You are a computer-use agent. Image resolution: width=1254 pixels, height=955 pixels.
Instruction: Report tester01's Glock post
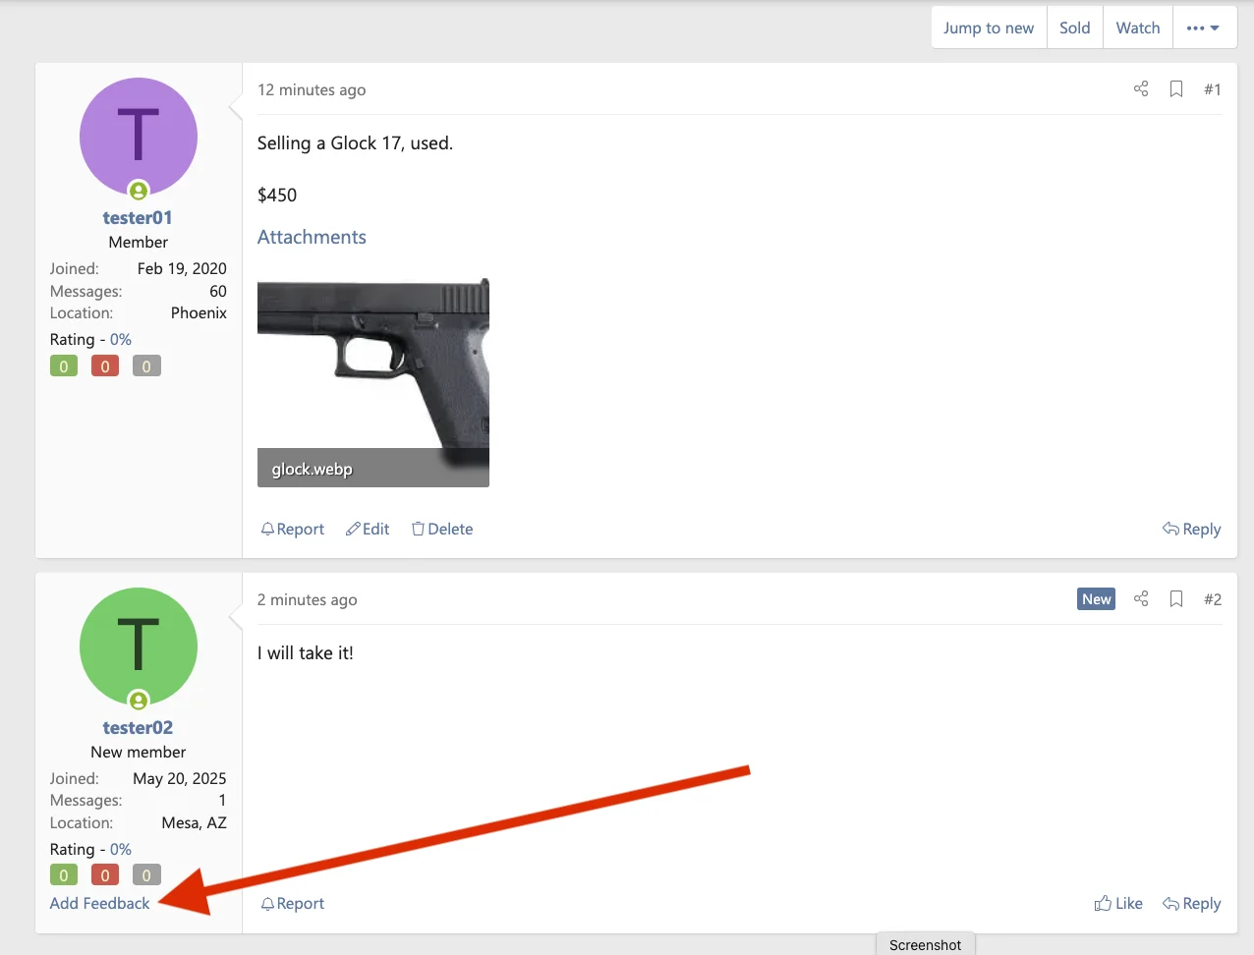coord(292,530)
